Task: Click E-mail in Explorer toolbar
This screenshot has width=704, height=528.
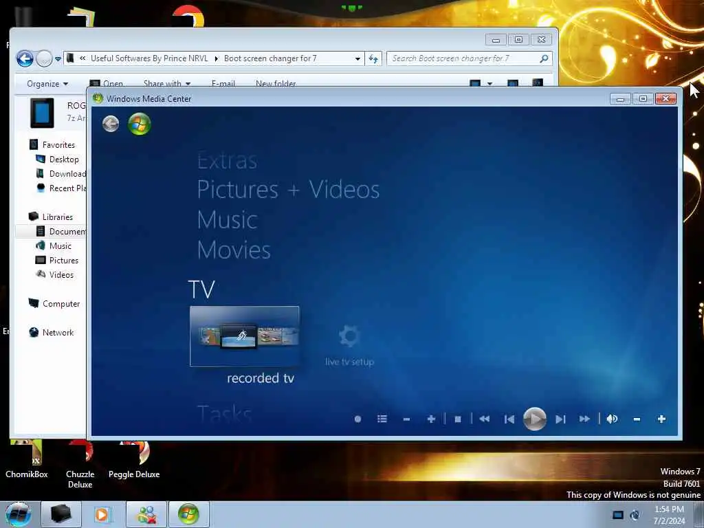Action: [223, 83]
